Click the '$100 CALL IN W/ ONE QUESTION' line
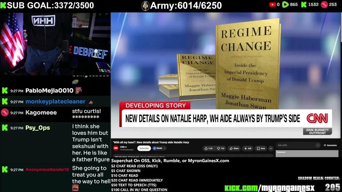 pyautogui.click(x=139, y=190)
